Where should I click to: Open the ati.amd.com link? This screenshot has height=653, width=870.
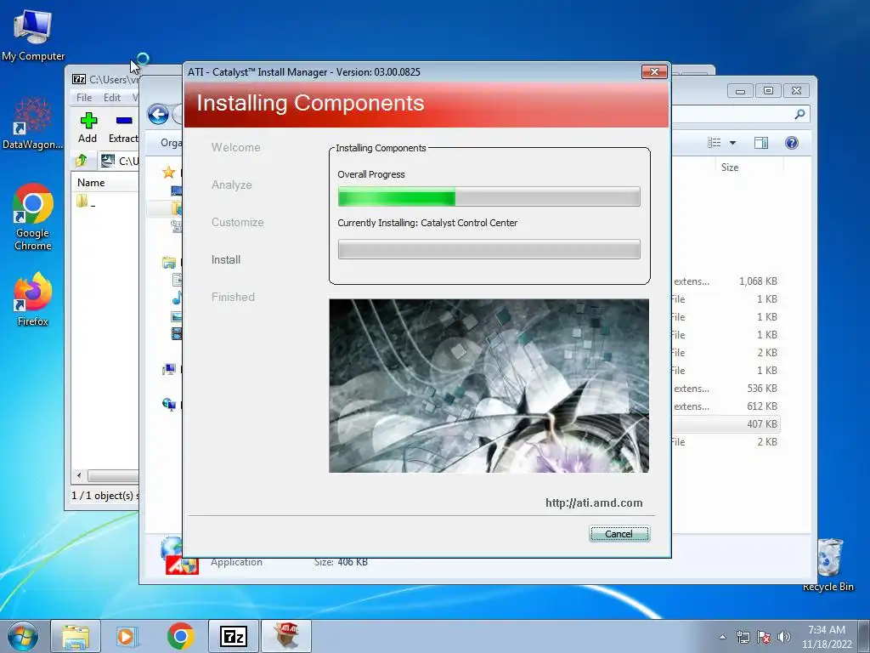tap(594, 503)
